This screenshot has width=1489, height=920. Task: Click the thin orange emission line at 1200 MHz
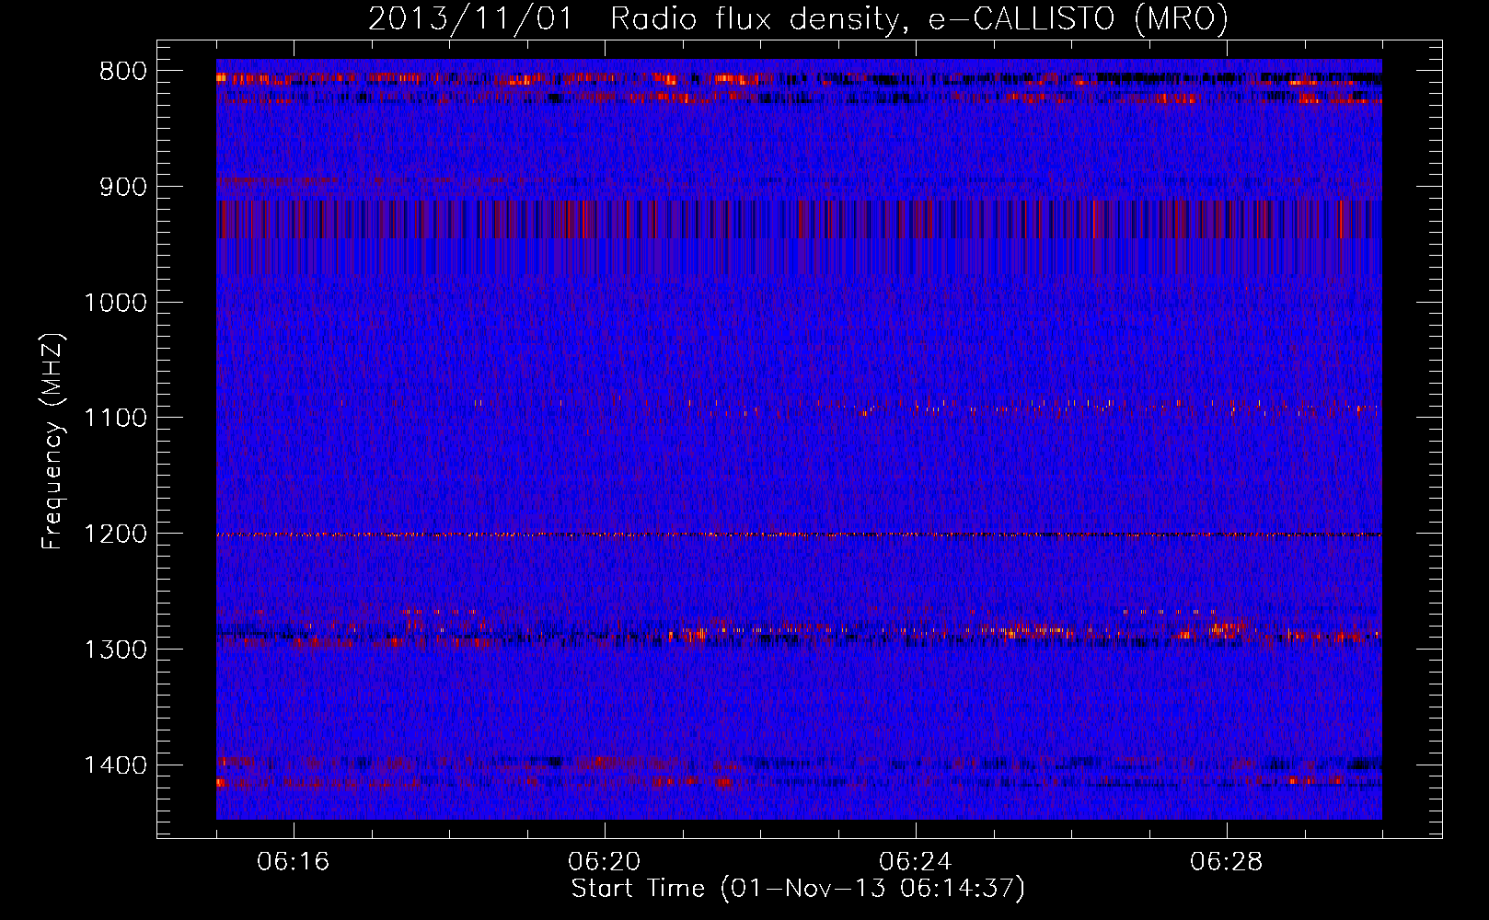coord(799,535)
